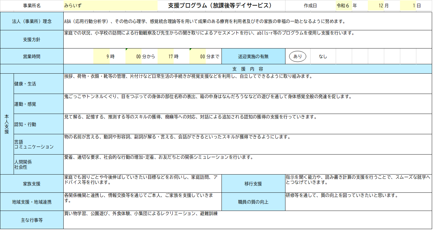Image resolution: width=433 pixels, height=230 pixels.
Task: Click the 法人(事業所)理念 description text
Action: click(x=205, y=22)
